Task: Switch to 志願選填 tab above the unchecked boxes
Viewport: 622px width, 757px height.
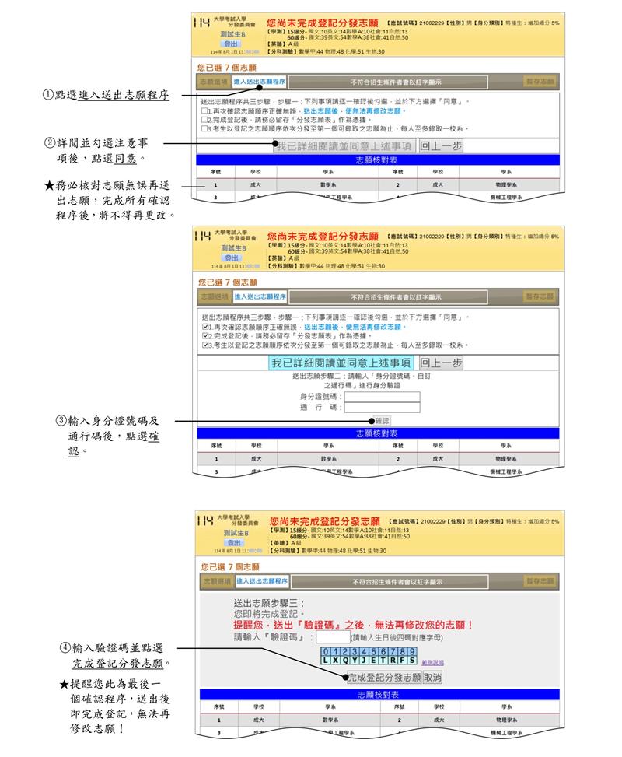Action: coord(213,82)
